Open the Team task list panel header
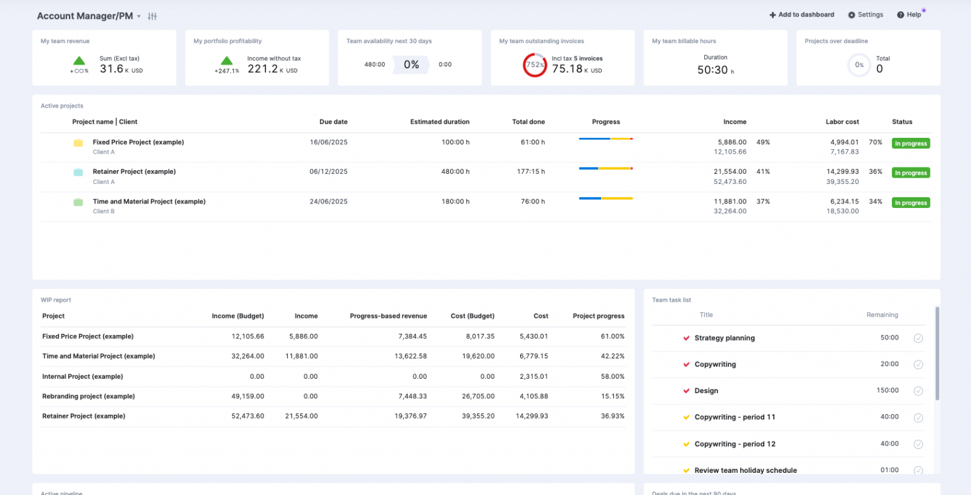The image size is (971, 495). [x=671, y=300]
